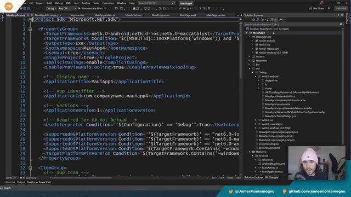
Task: Click Solution Explorer home icon
Action: point(253,20)
